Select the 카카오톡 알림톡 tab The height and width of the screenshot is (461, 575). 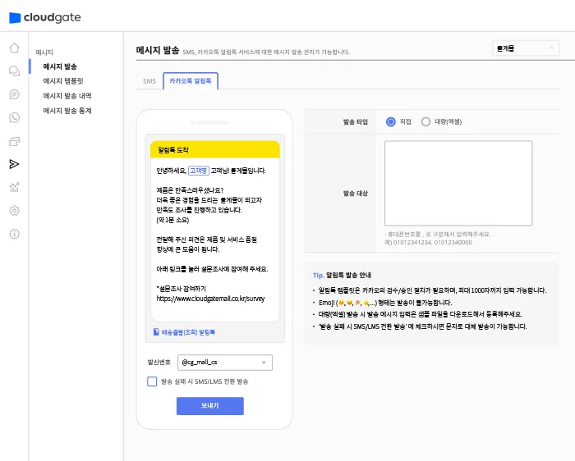[191, 81]
